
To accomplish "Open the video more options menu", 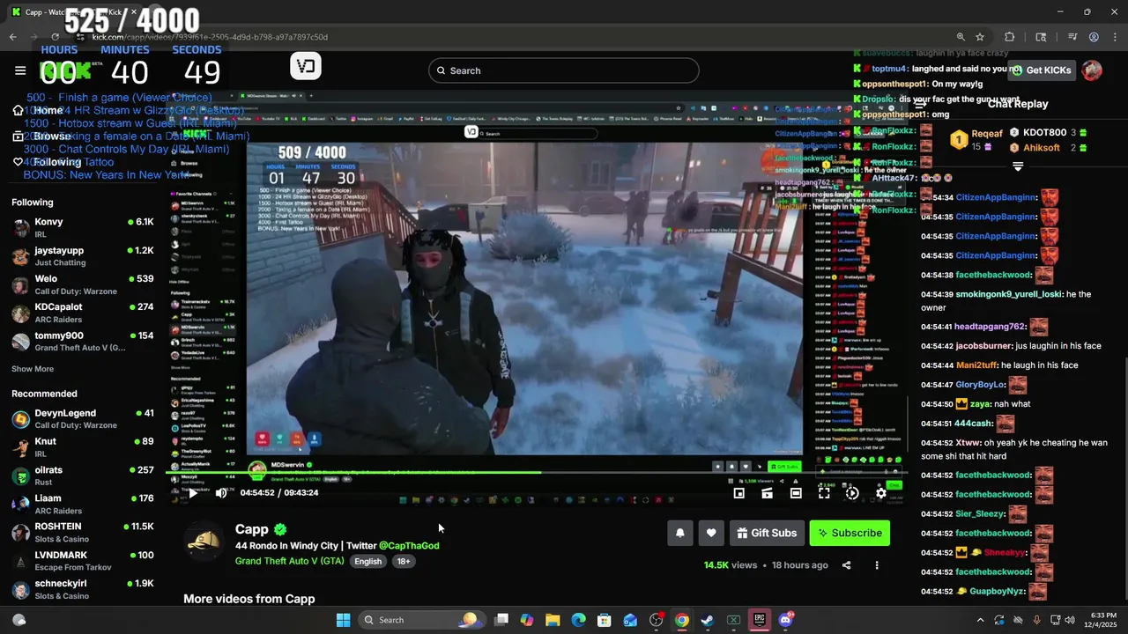I will tap(876, 565).
